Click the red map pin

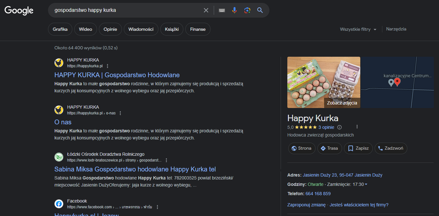(x=397, y=82)
